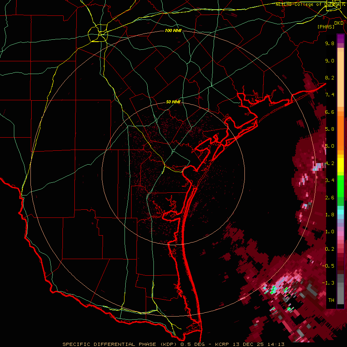Screen dimensions: 347x347
Task: Click the TH threshold label on legend
Action: tap(331, 300)
